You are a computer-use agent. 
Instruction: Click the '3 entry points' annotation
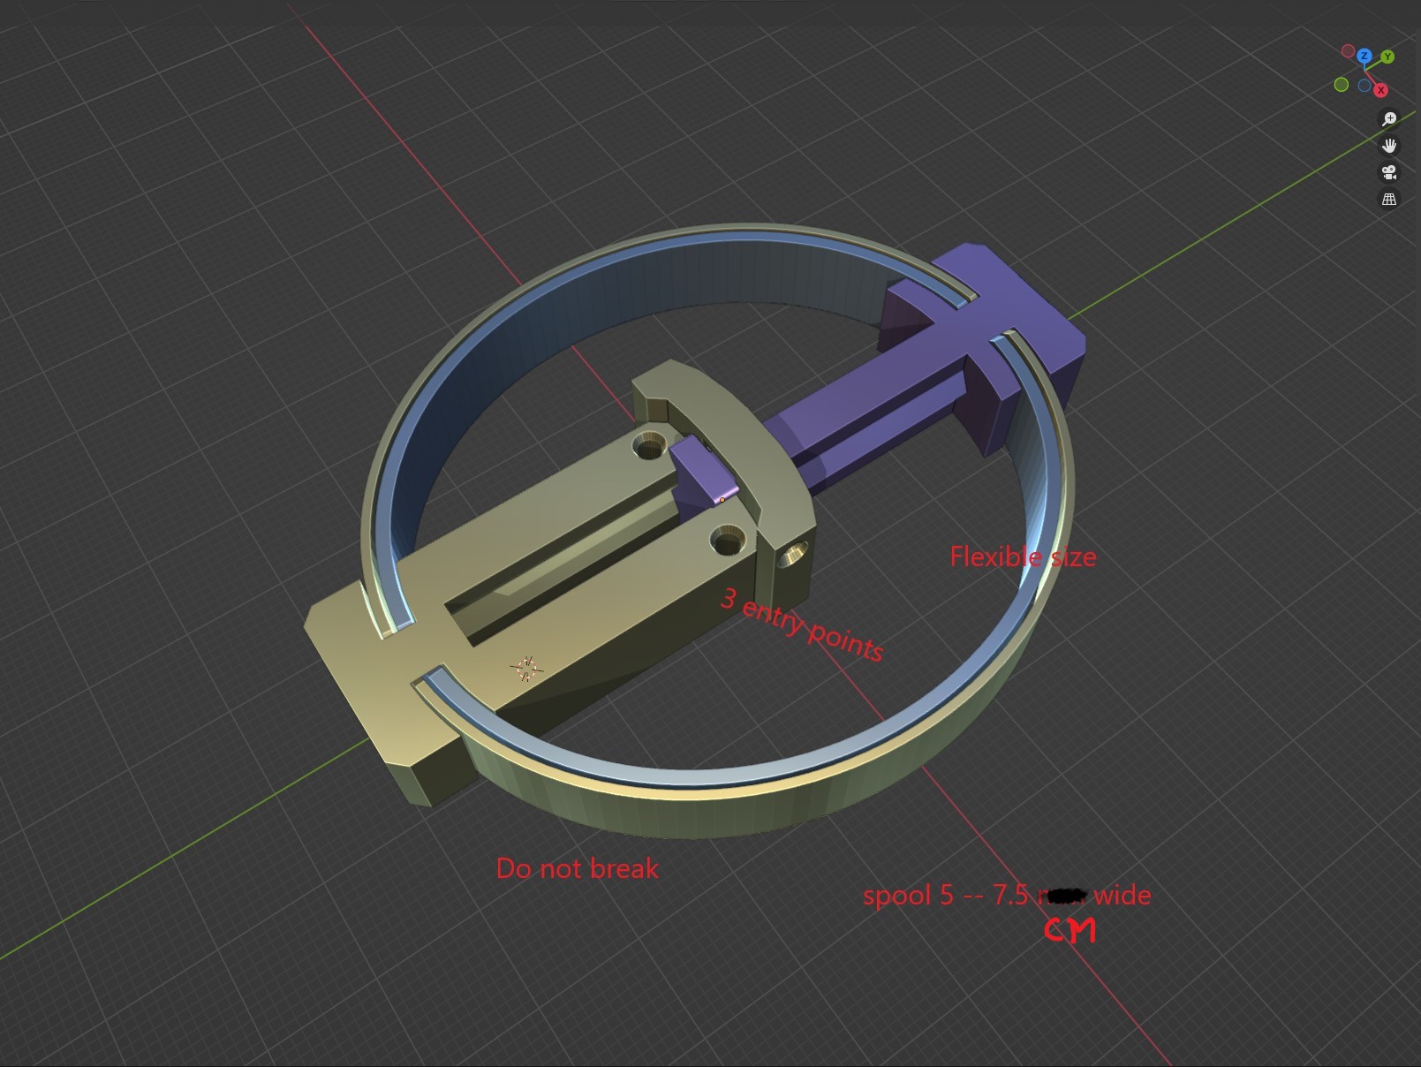pyautogui.click(x=800, y=624)
